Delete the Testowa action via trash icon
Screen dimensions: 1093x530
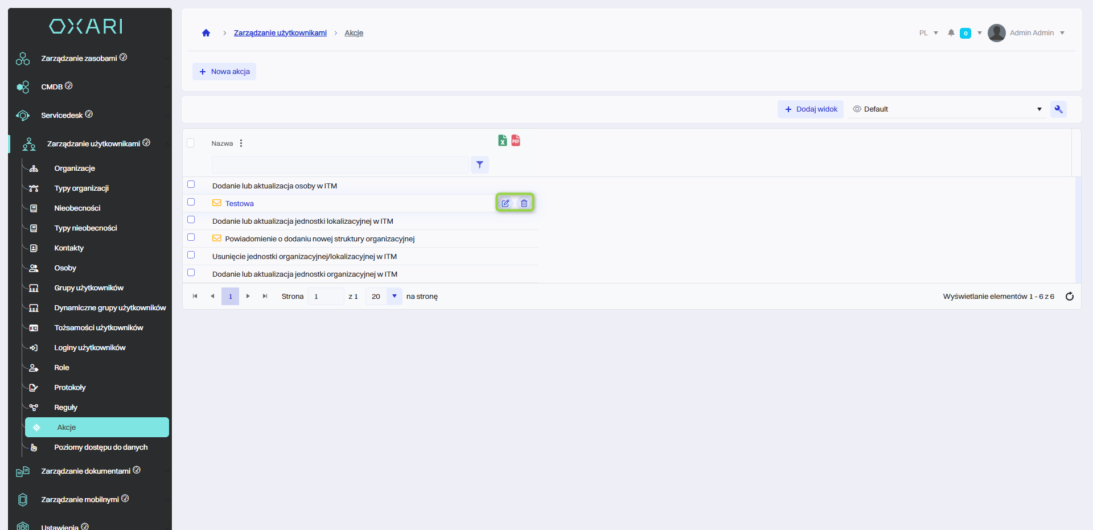[524, 203]
